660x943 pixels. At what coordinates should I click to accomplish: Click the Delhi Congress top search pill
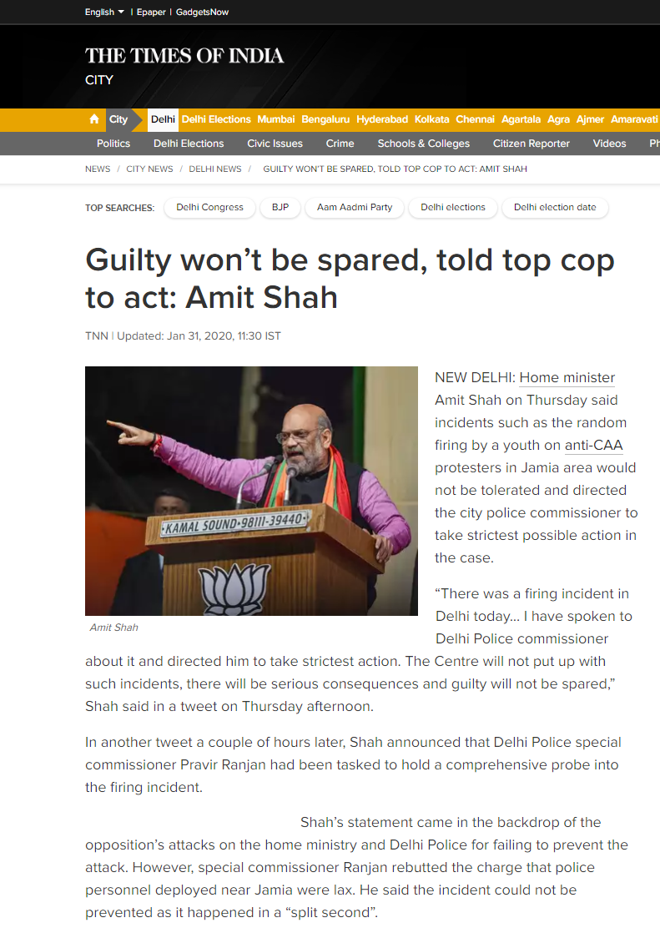point(209,208)
